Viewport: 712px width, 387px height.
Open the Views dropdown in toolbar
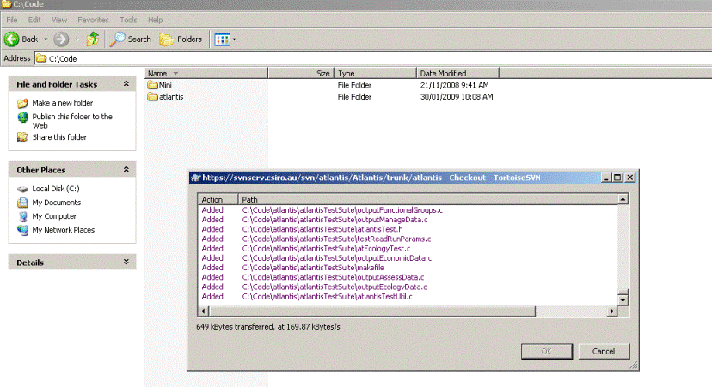click(224, 39)
